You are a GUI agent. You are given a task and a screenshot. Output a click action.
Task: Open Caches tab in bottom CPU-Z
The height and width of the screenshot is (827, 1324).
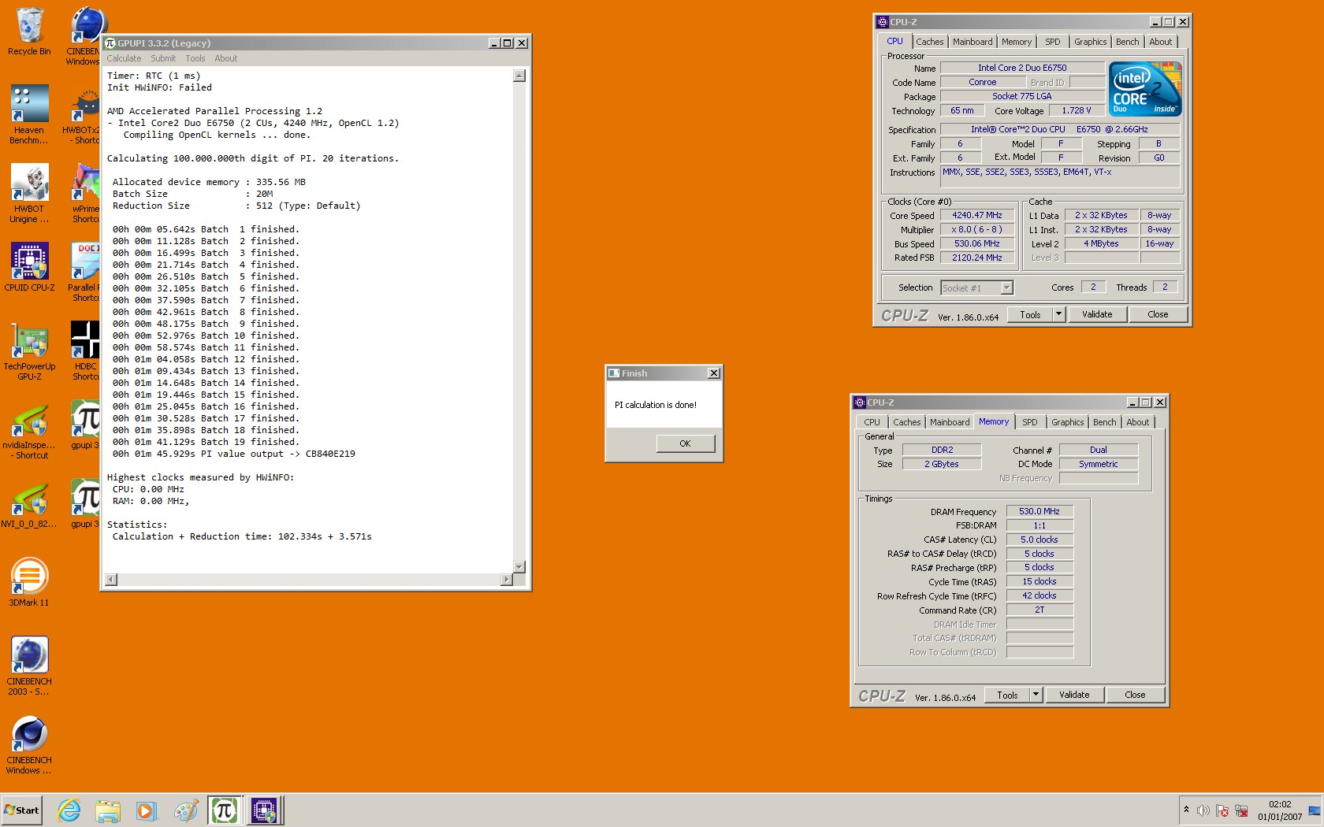[x=906, y=422]
